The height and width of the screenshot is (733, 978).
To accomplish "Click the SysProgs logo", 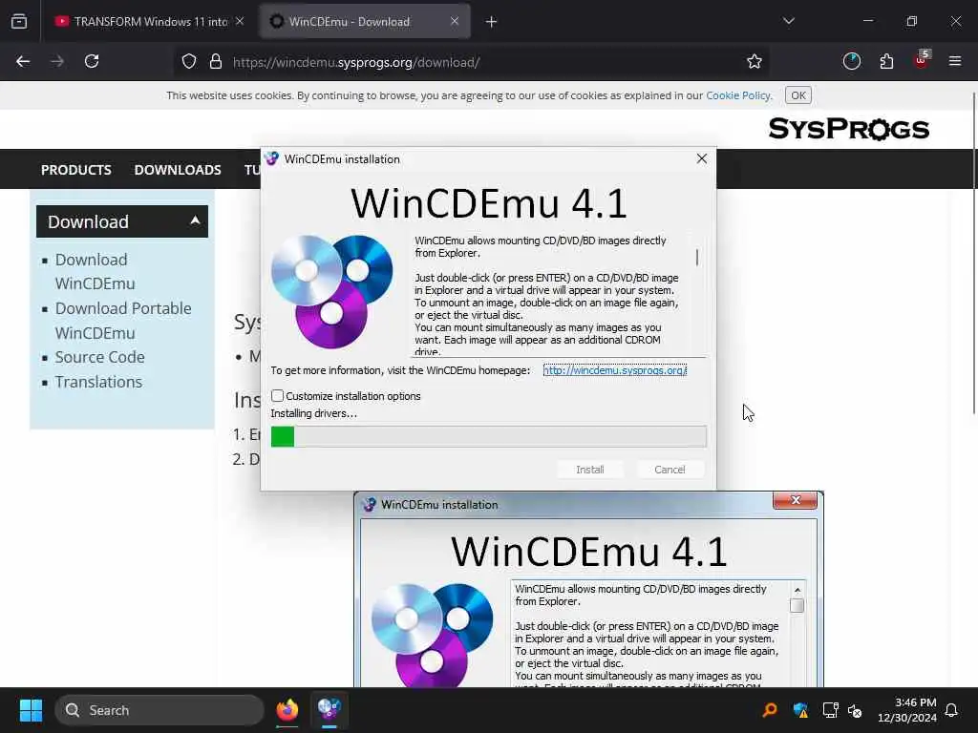I will pyautogui.click(x=849, y=129).
